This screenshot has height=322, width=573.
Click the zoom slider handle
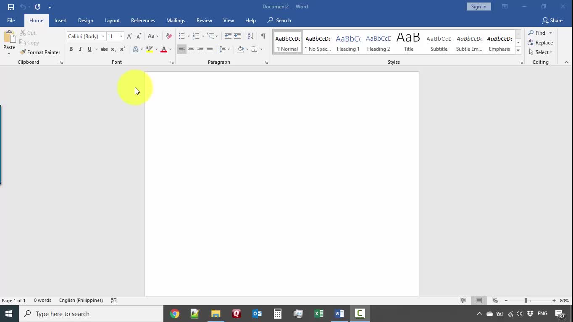(x=526, y=301)
